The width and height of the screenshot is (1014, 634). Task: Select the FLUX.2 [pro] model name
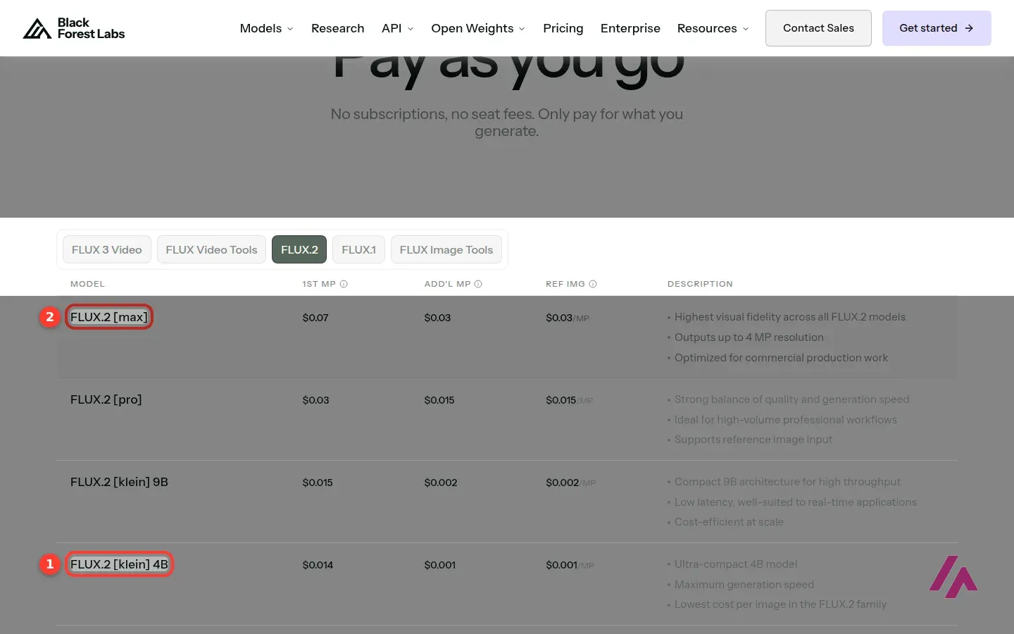pyautogui.click(x=106, y=399)
